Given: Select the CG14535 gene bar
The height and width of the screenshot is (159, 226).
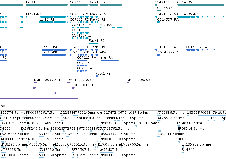Looking at the screenshot, I should pos(201,5).
